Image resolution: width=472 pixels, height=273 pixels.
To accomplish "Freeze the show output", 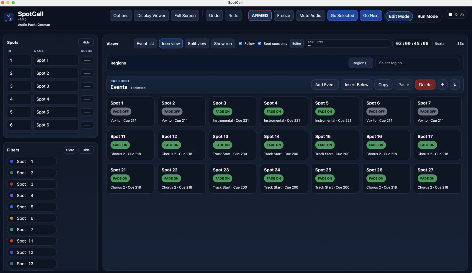I will [x=283, y=16].
